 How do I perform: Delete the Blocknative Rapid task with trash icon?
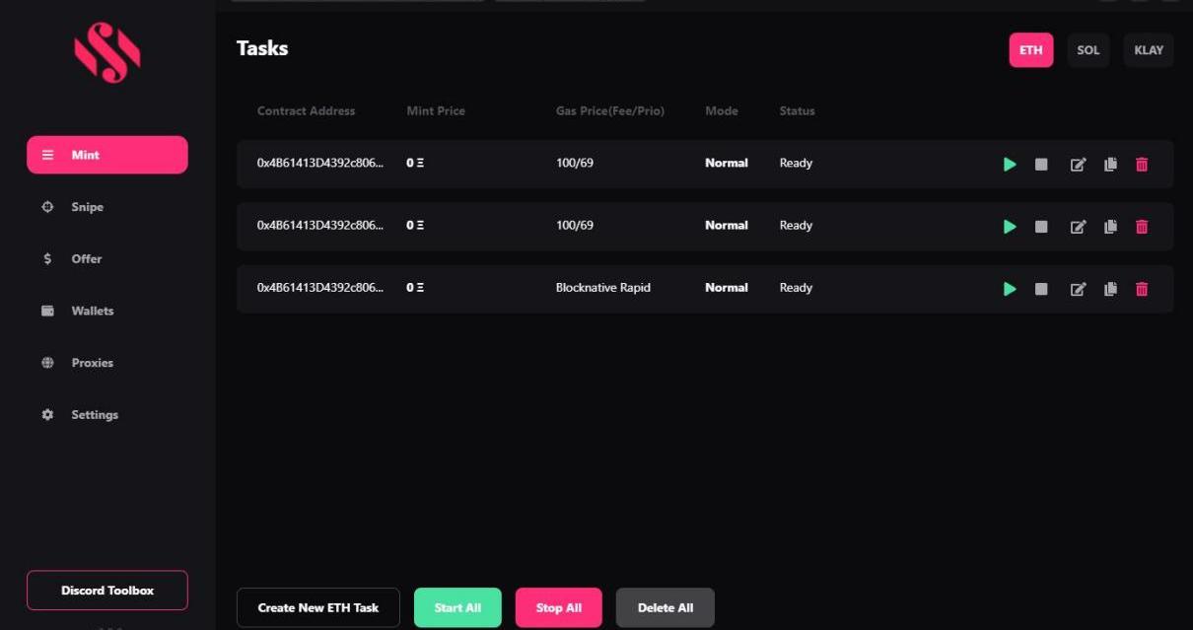tap(1142, 289)
